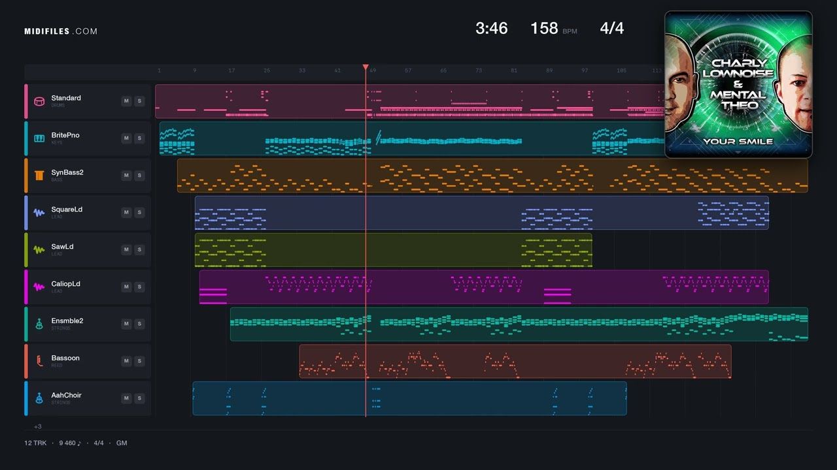Solo the Standard drums track
This screenshot has width=837, height=470.
pos(139,101)
